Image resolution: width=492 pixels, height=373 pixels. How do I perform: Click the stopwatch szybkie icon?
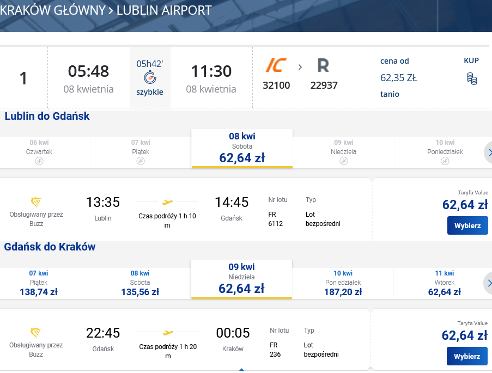click(150, 77)
